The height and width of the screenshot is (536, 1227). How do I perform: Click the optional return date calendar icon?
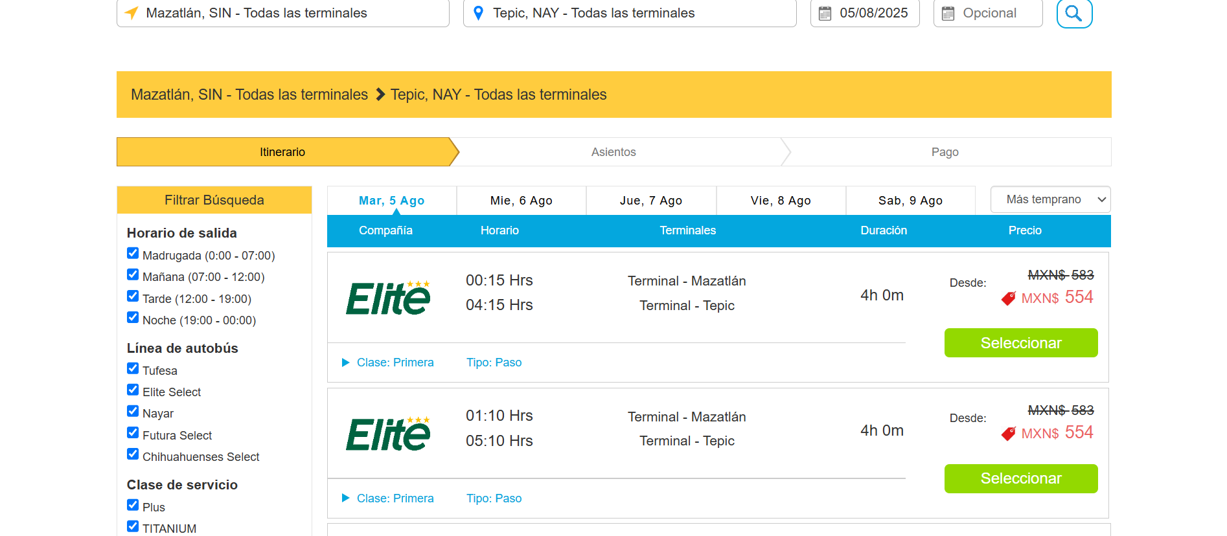pyautogui.click(x=948, y=13)
